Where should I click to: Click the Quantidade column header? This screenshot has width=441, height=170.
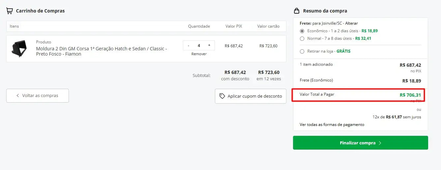199,26
